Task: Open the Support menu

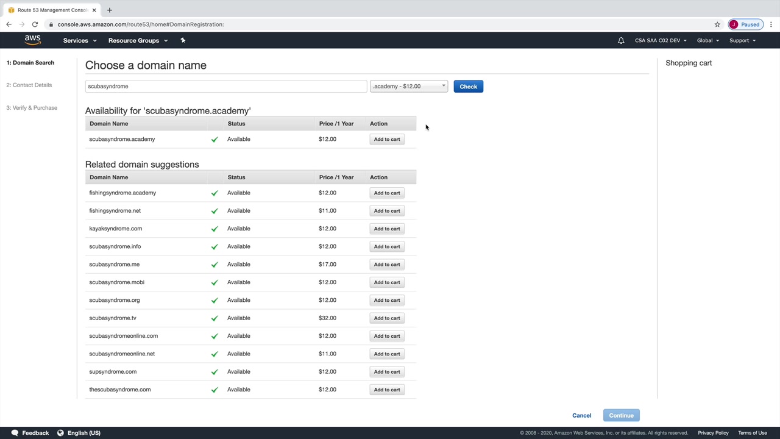Action: click(742, 41)
